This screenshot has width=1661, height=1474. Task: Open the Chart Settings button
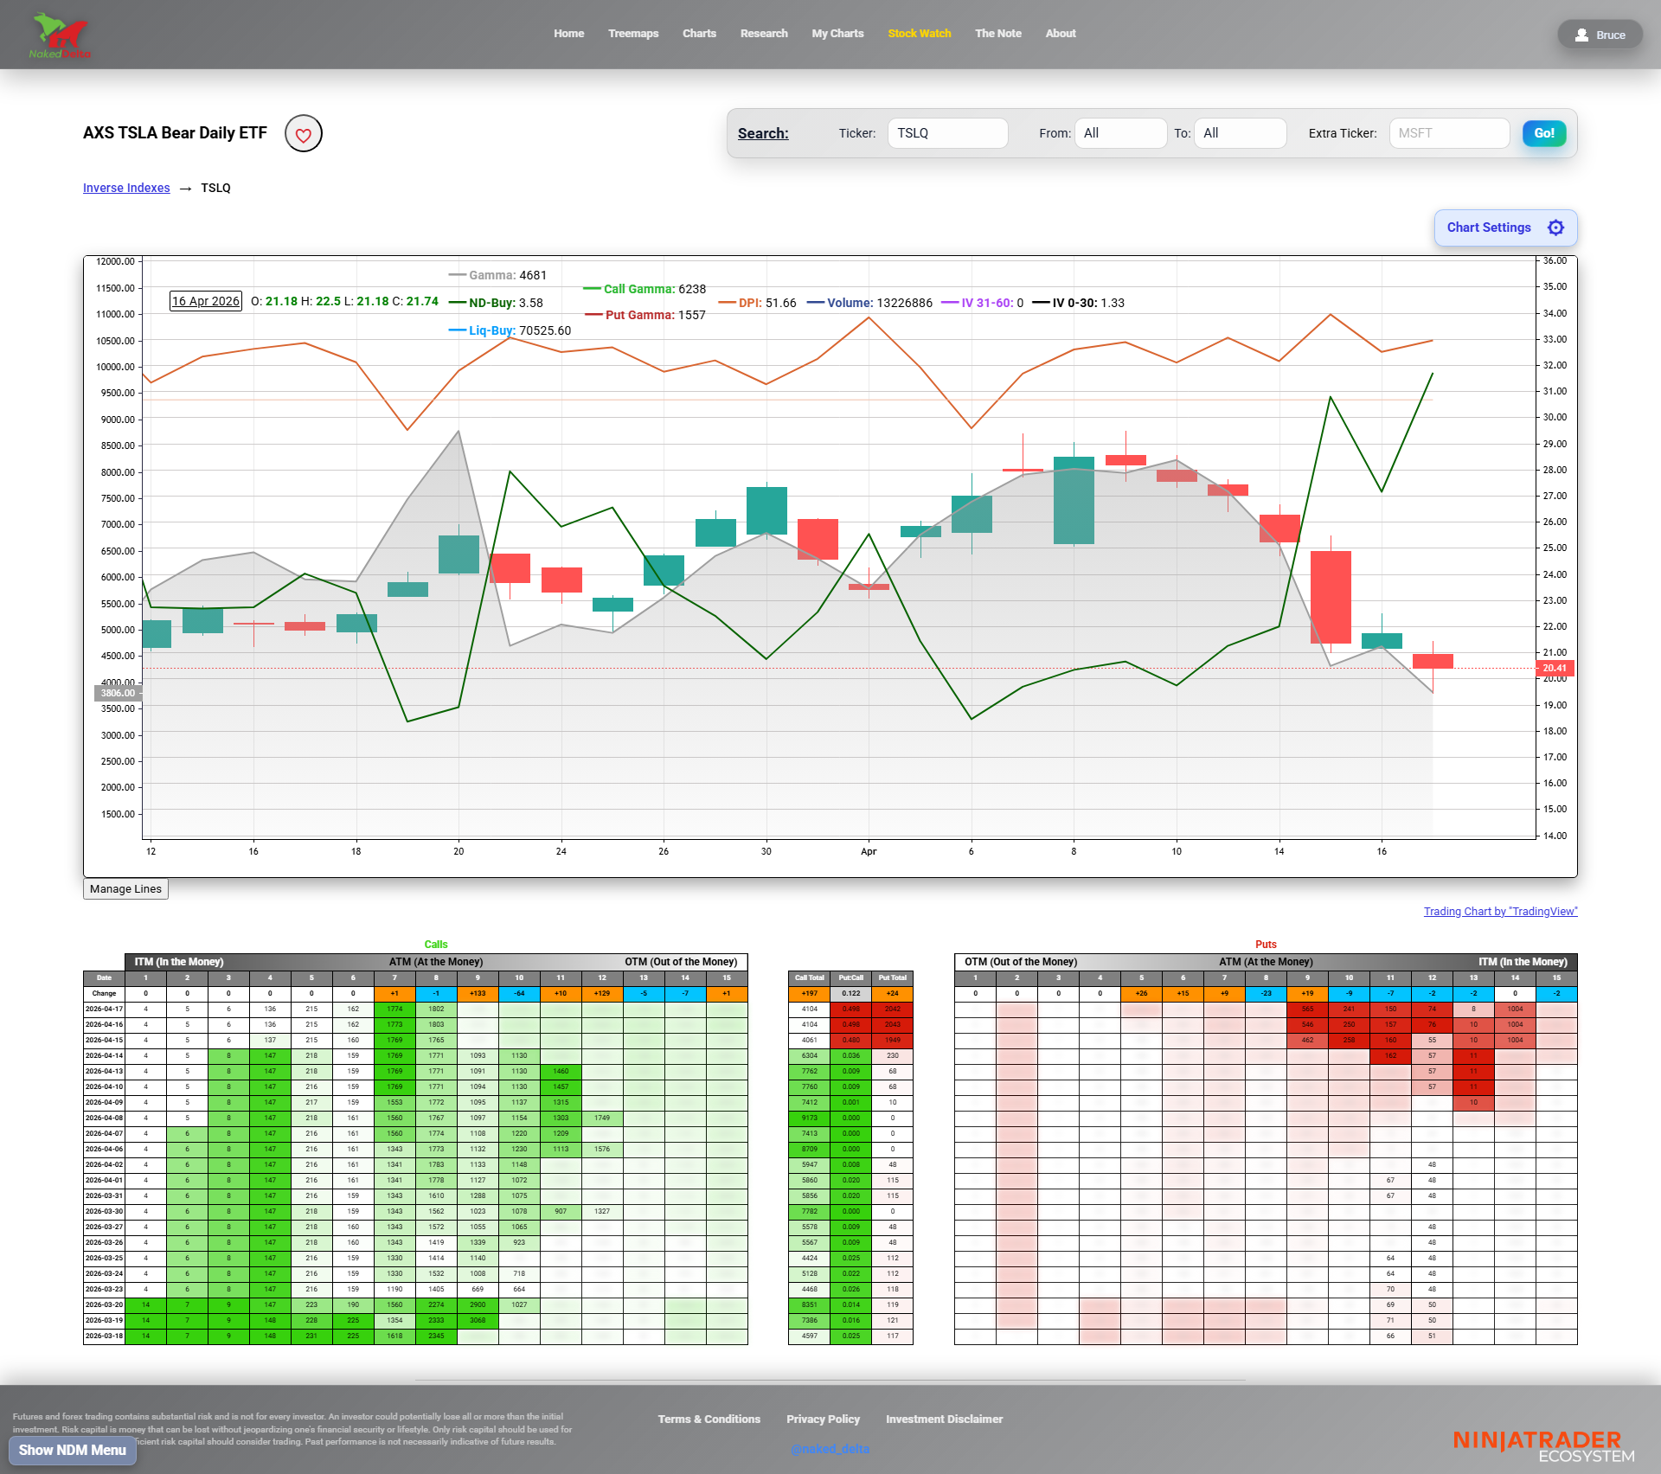(1505, 228)
